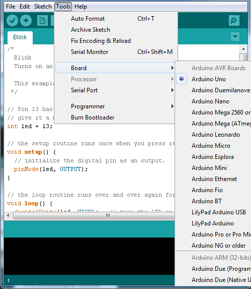Open the Sketch menu
Screen dimensions: 251x289
point(43,7)
